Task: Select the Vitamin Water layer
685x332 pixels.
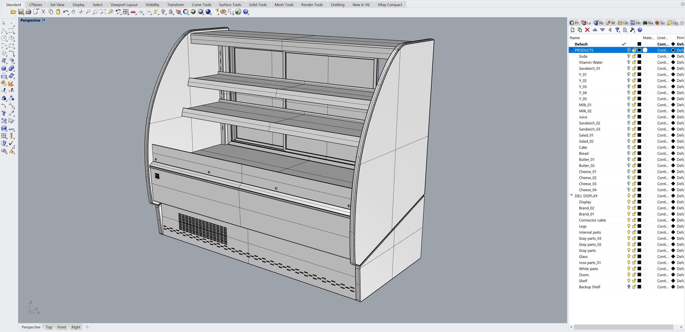Action: pos(590,62)
